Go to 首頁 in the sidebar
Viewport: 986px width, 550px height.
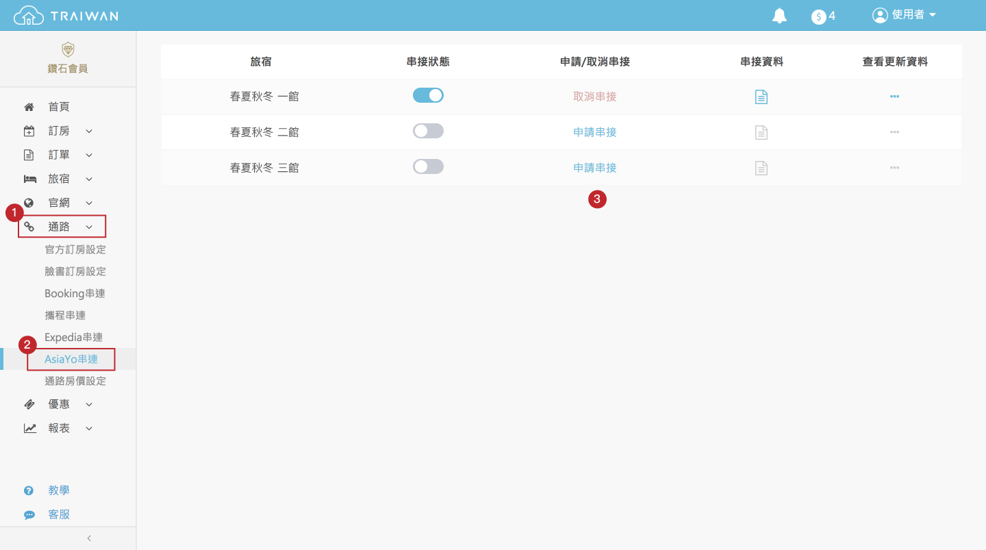click(59, 107)
